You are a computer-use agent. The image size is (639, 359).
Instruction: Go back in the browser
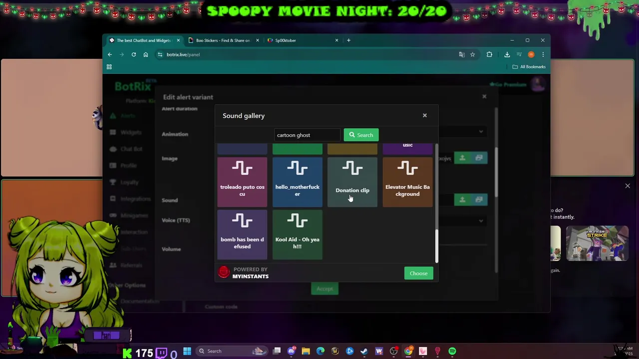click(x=110, y=54)
